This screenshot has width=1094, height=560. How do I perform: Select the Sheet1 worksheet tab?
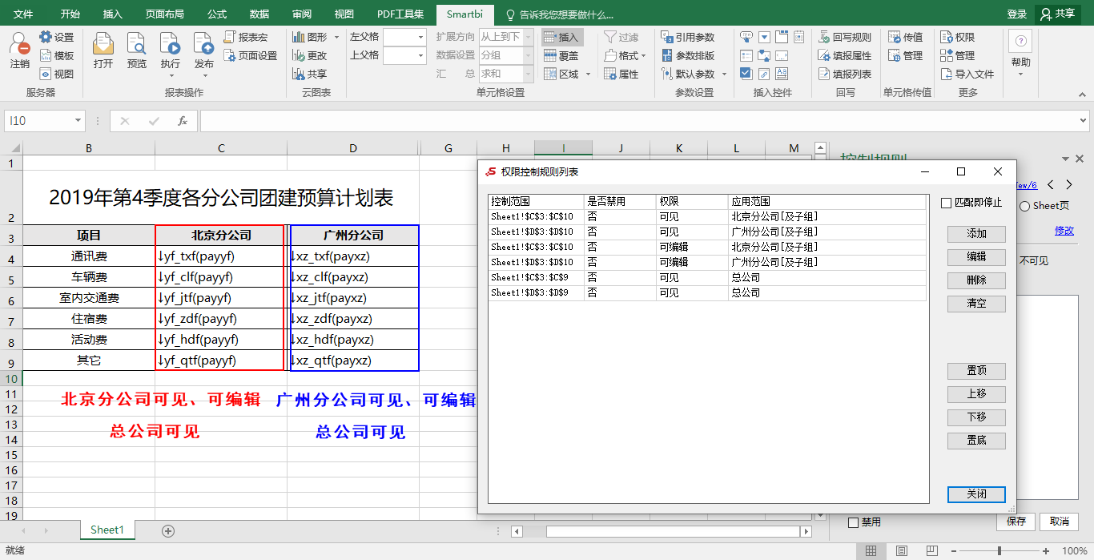pyautogui.click(x=107, y=530)
